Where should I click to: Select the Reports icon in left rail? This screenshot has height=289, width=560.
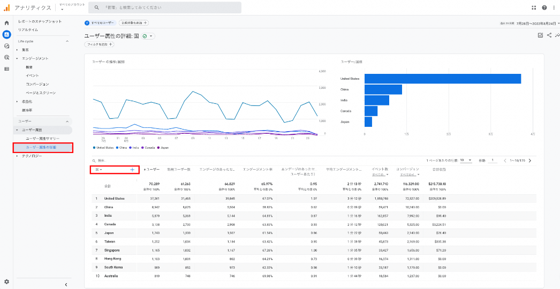[x=6, y=35]
